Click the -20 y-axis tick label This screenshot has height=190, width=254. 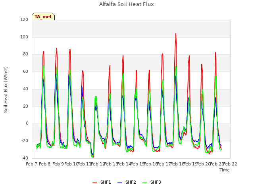click(25, 141)
